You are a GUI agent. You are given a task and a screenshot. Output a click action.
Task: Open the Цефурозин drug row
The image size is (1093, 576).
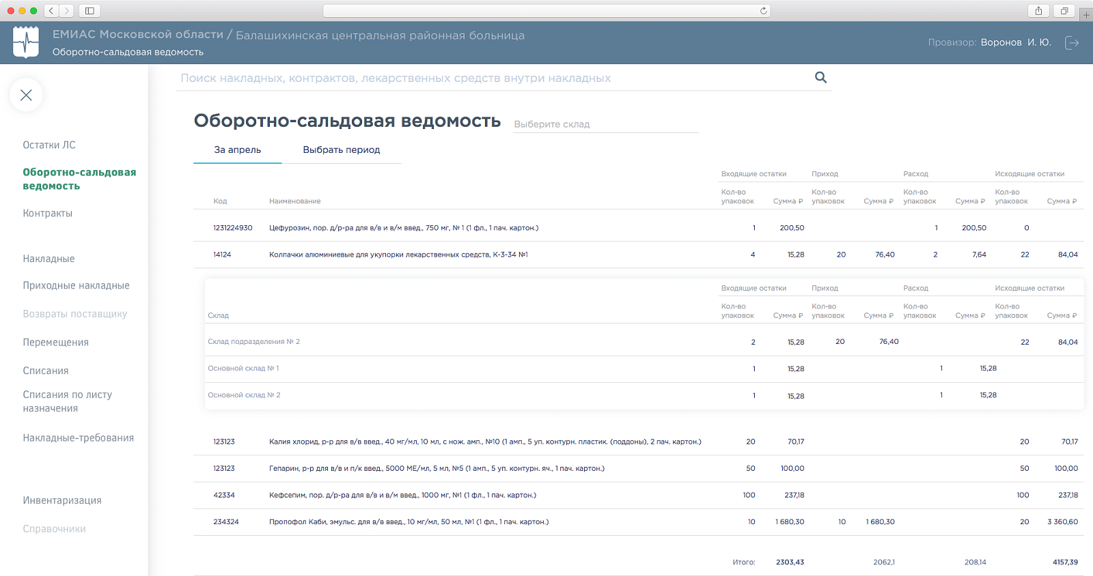639,228
